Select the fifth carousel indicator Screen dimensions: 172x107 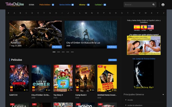click(x=72, y=52)
